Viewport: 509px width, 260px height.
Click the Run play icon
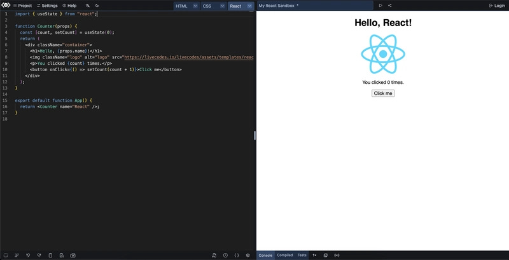[x=380, y=6]
